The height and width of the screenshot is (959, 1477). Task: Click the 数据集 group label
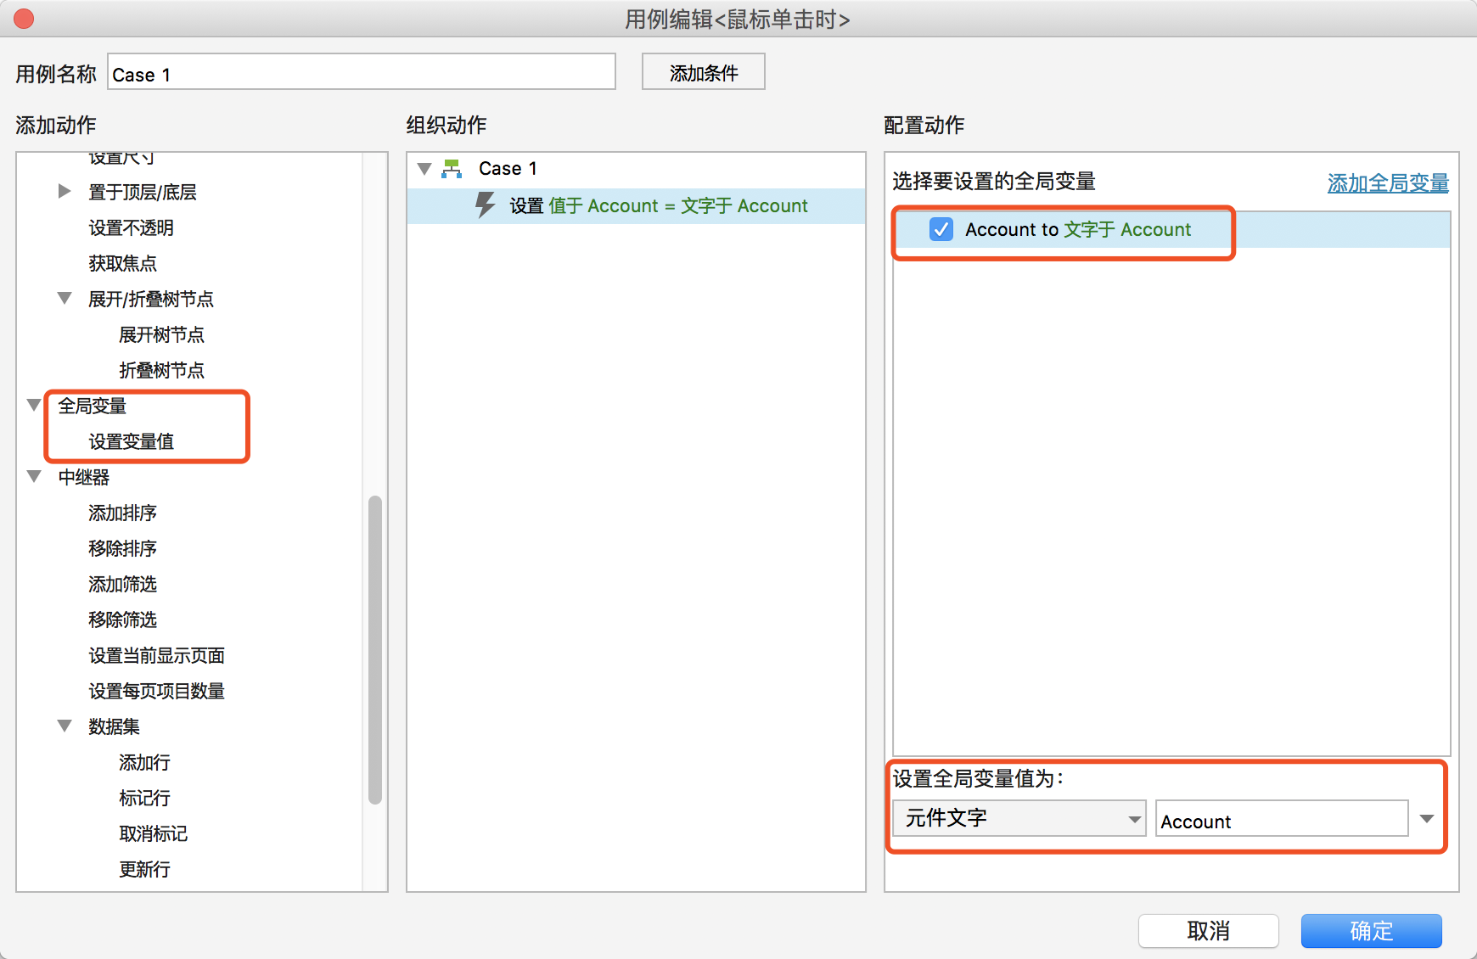[x=114, y=726]
